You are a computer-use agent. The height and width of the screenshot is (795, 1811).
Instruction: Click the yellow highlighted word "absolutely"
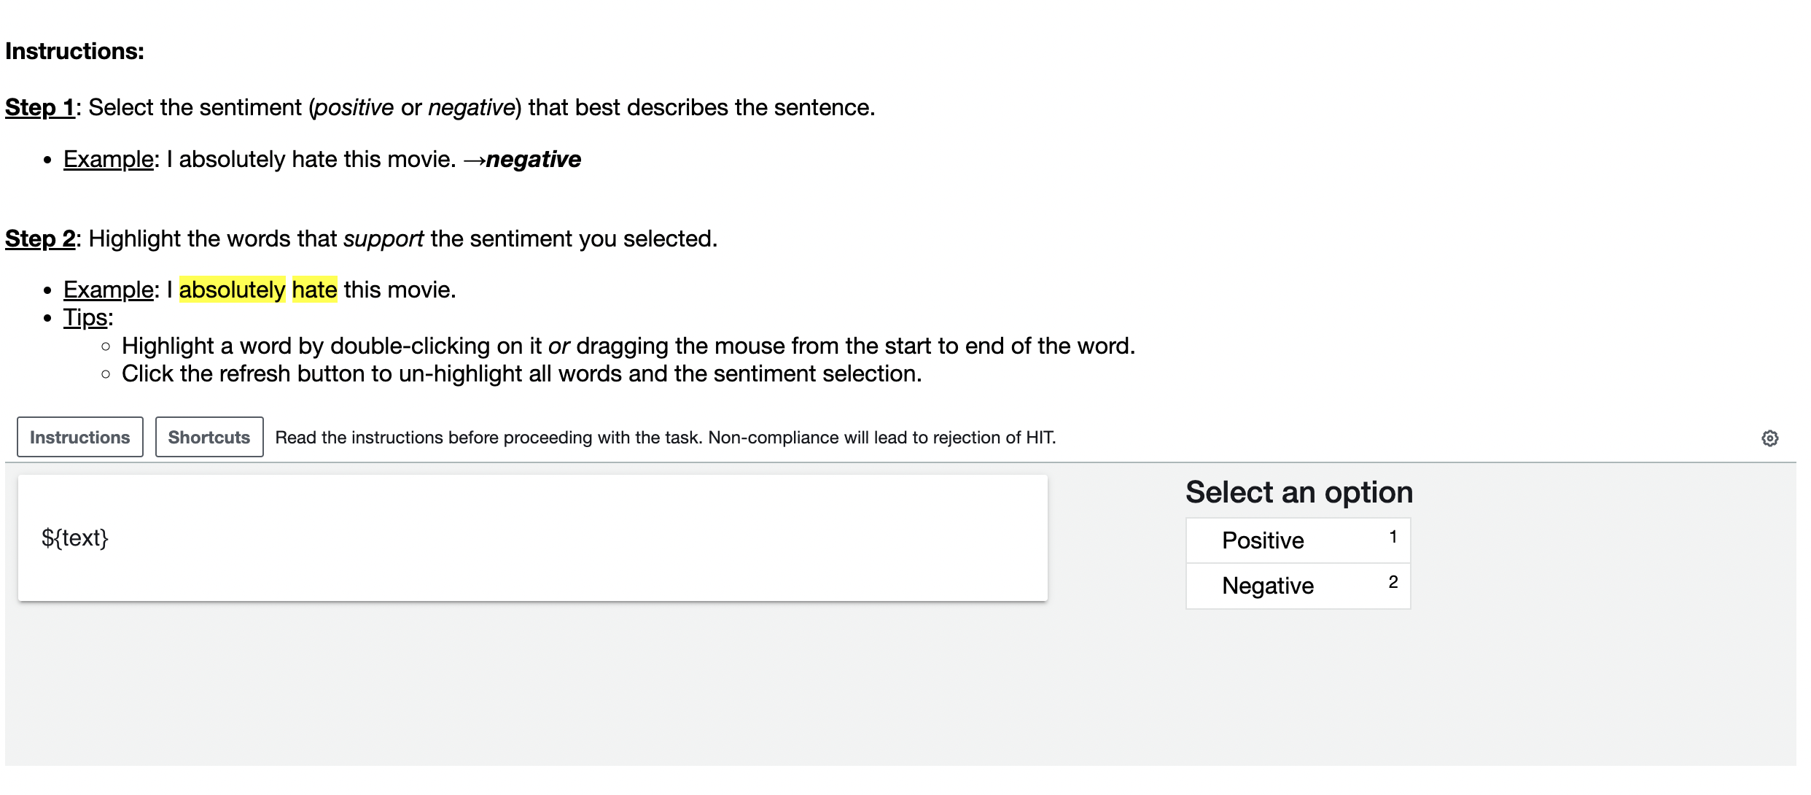232,290
